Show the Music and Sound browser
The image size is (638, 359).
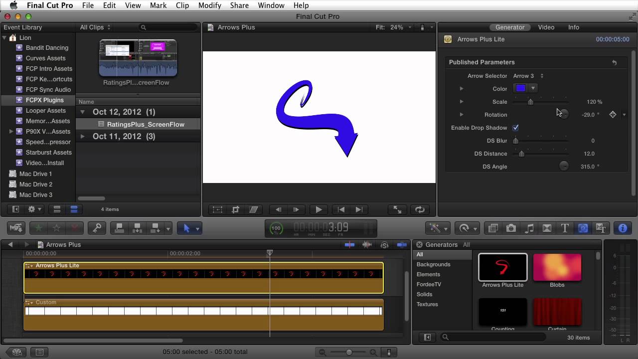pyautogui.click(x=529, y=228)
